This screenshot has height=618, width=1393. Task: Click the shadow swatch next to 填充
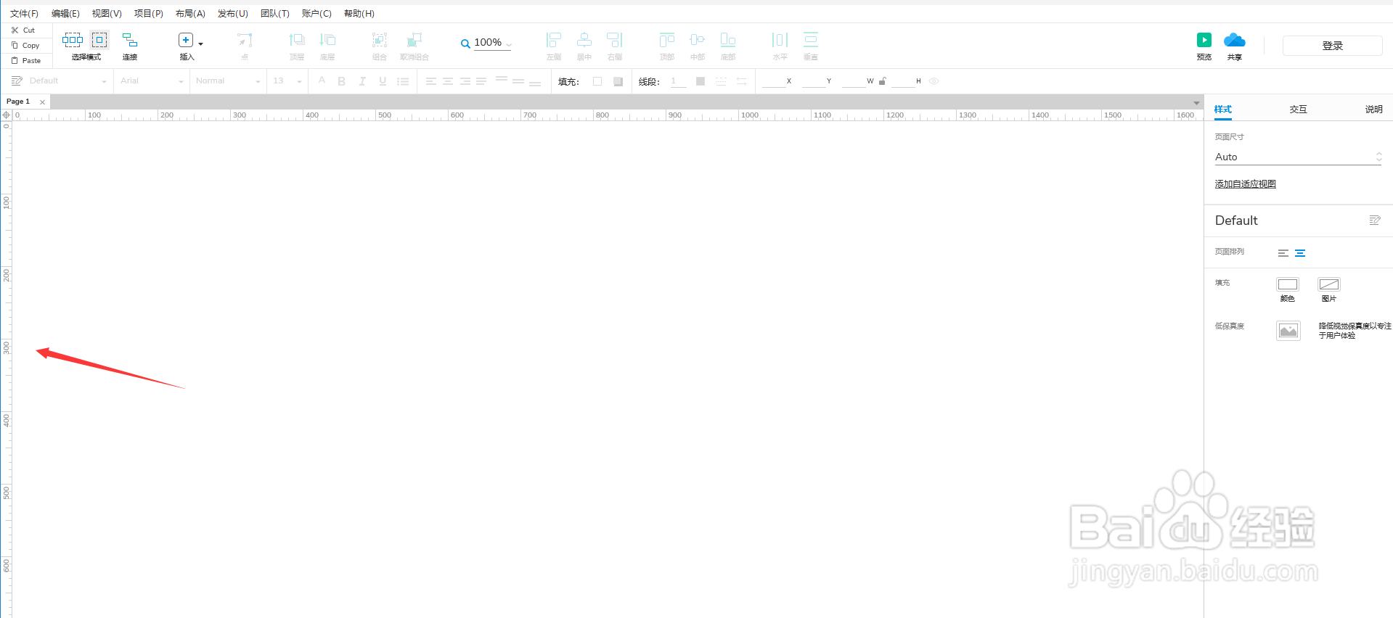pyautogui.click(x=618, y=81)
